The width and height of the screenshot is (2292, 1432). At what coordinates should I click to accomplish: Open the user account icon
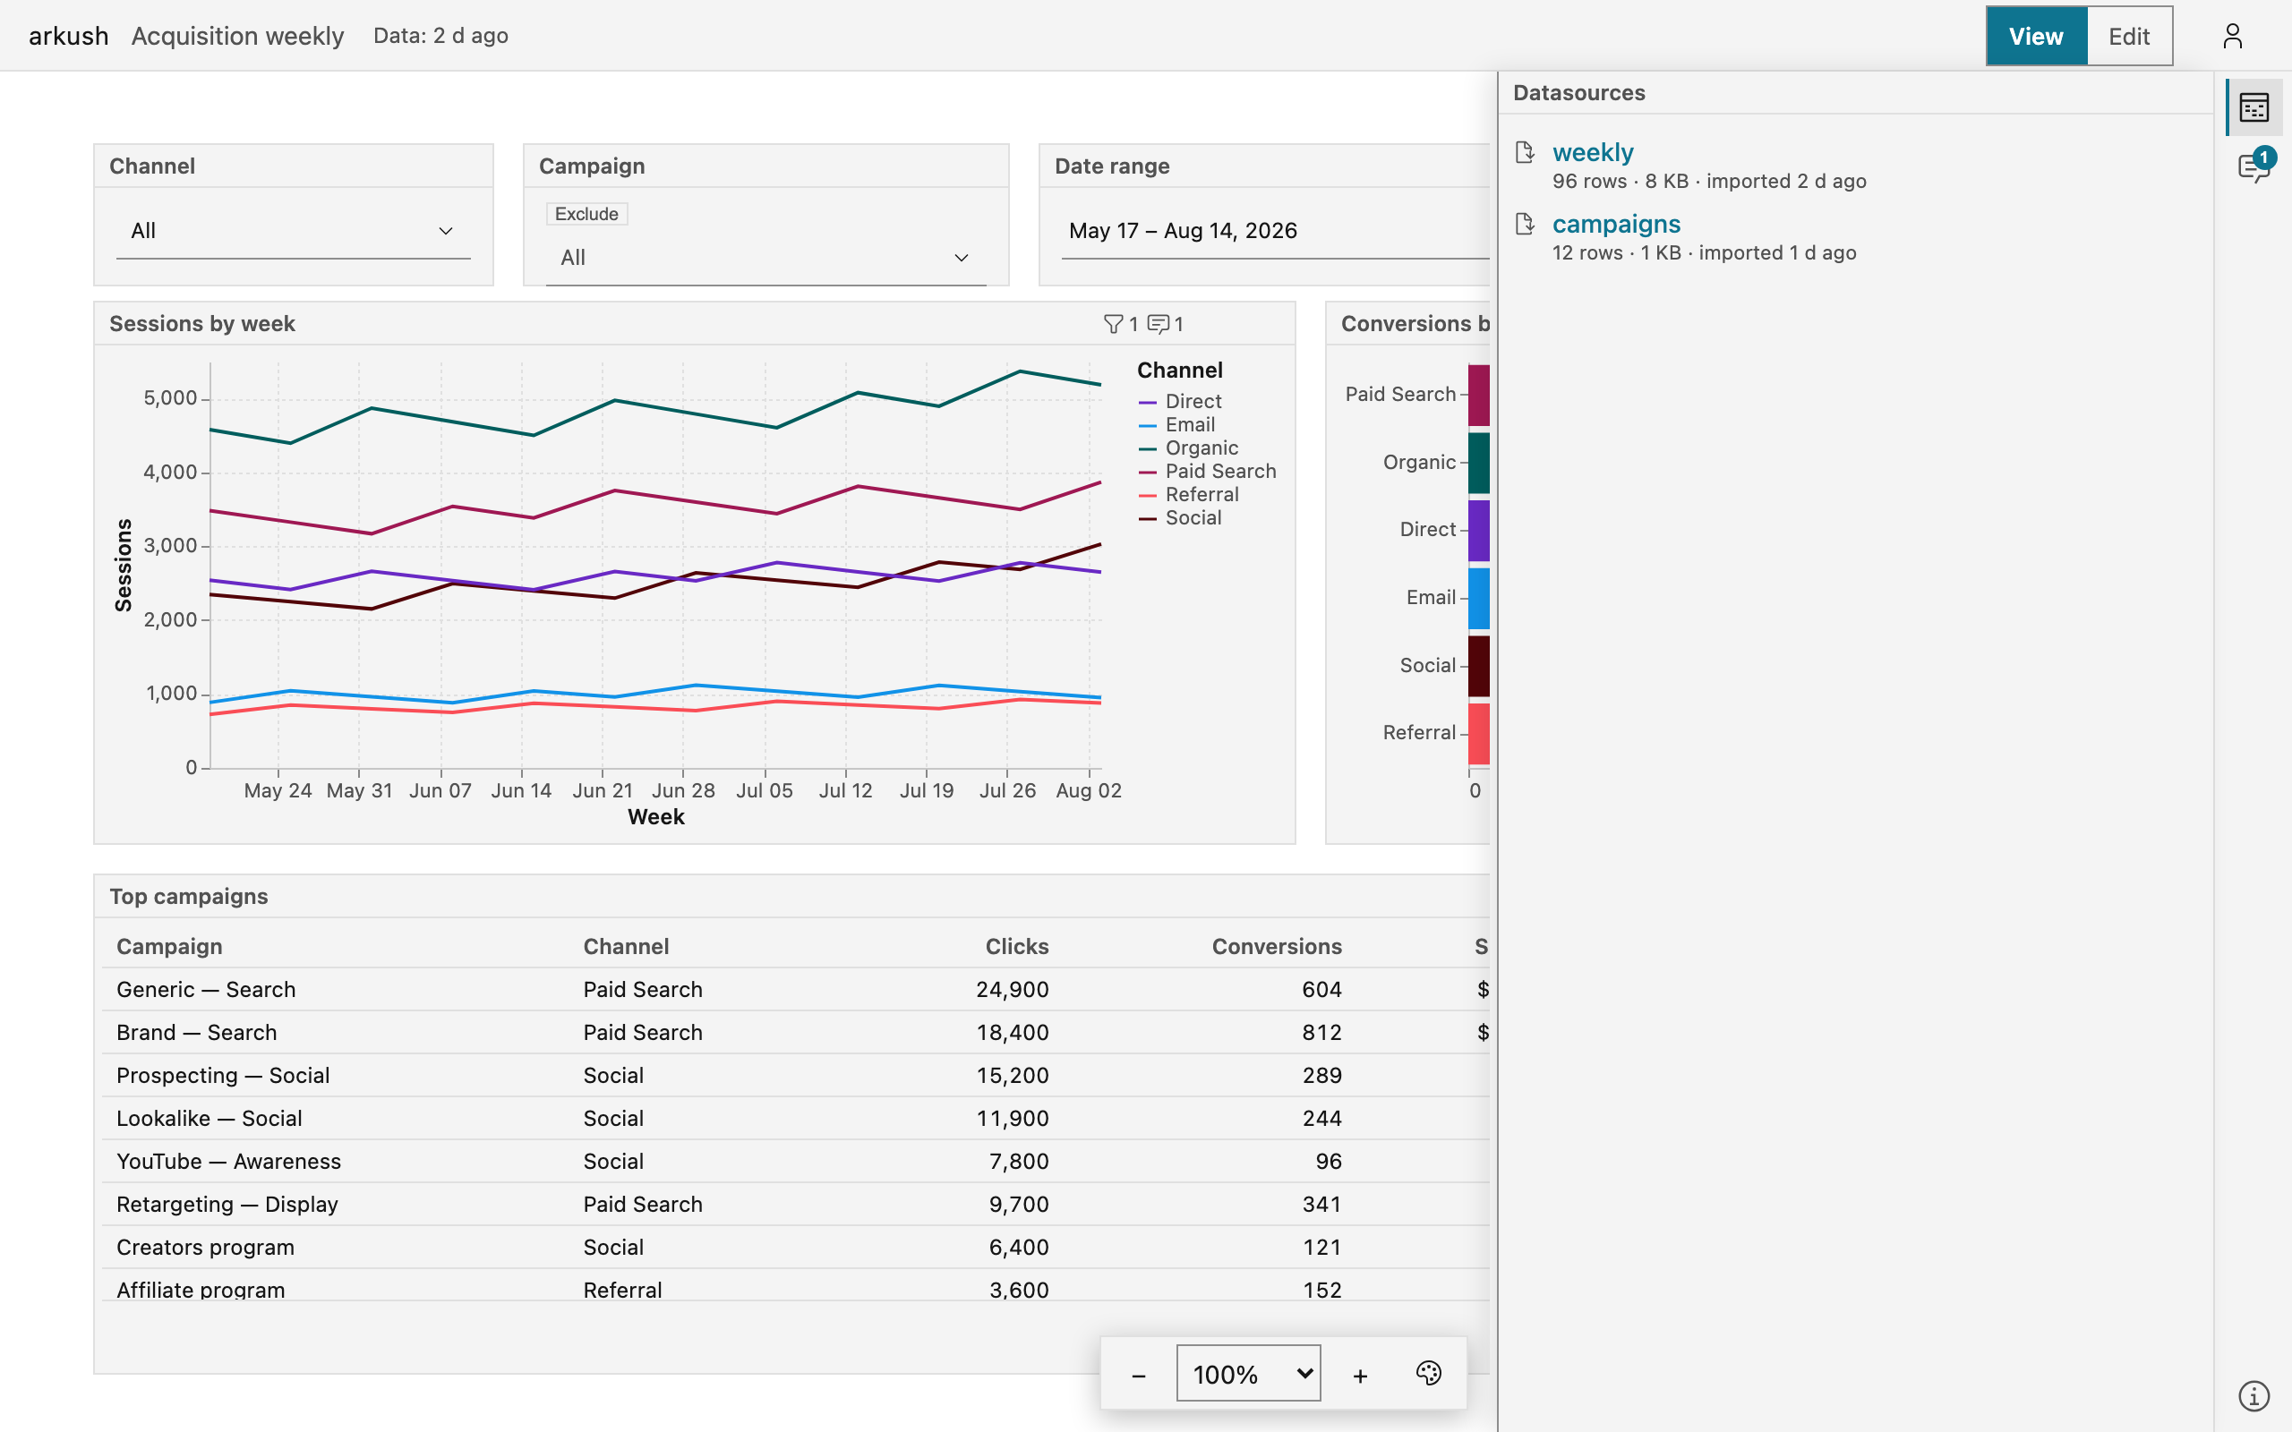click(2232, 36)
